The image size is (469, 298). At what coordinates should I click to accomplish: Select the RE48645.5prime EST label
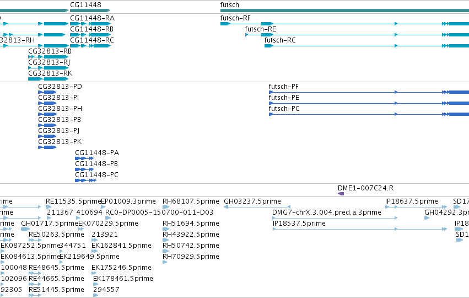tap(57, 268)
